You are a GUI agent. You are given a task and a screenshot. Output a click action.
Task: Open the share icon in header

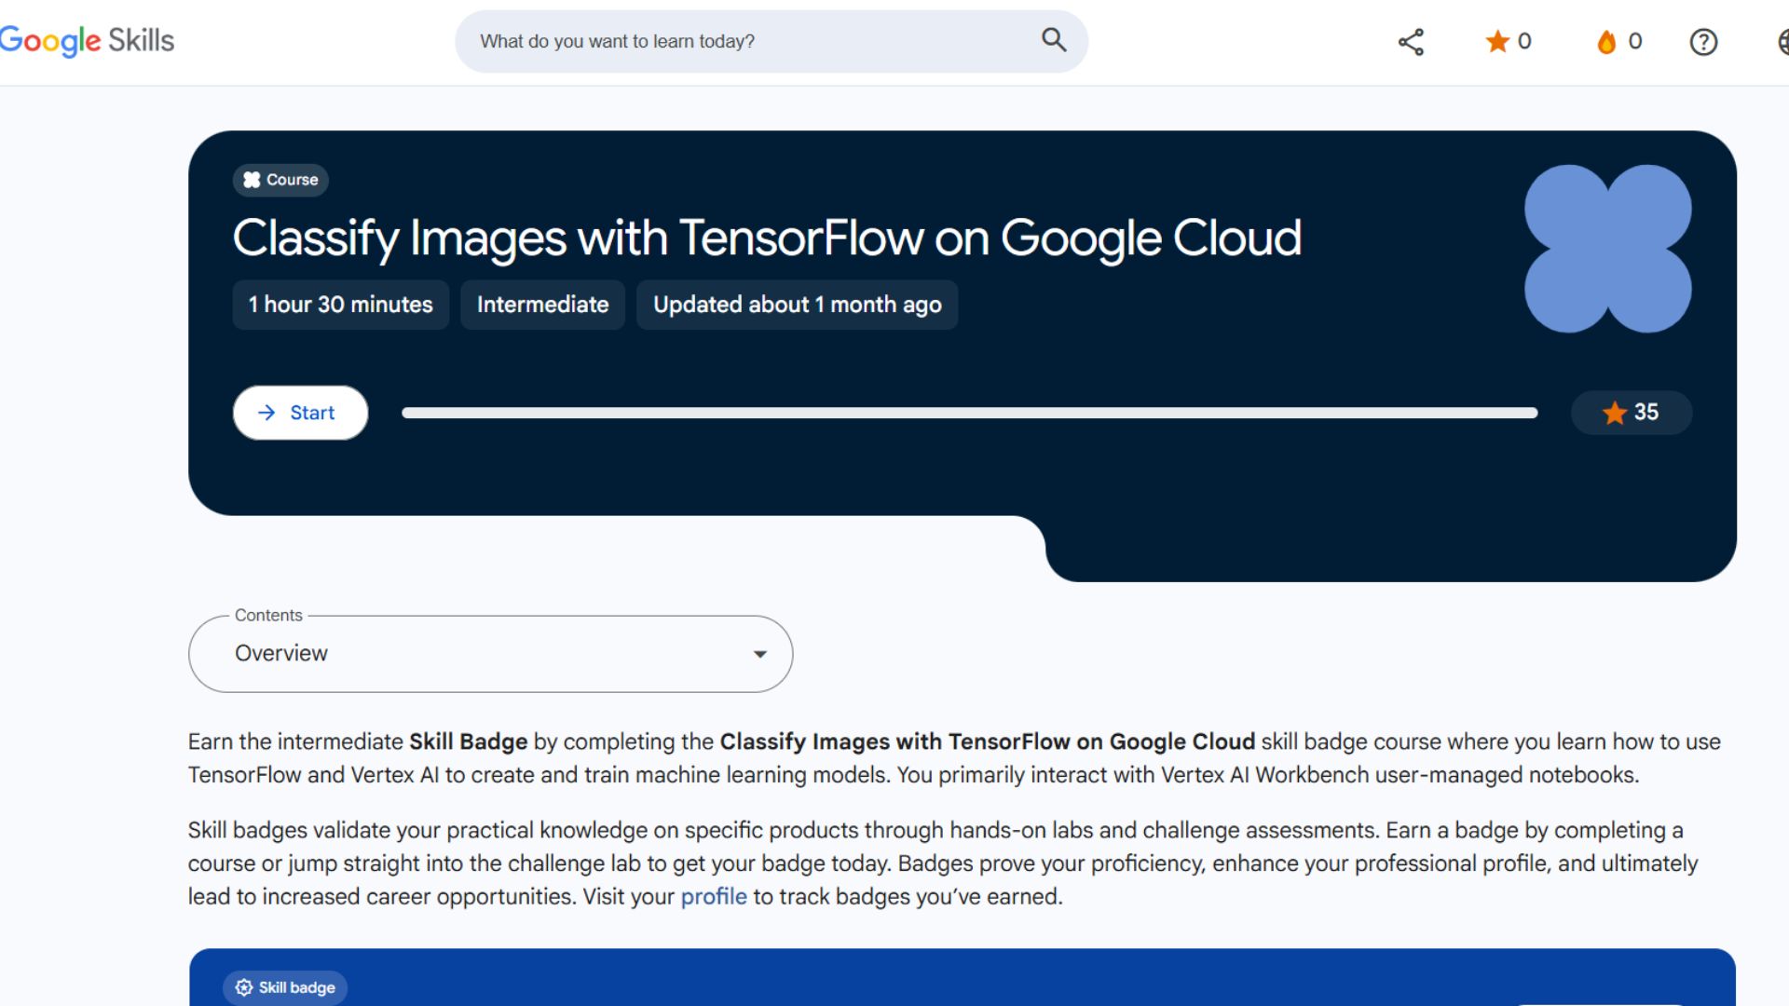click(x=1411, y=42)
